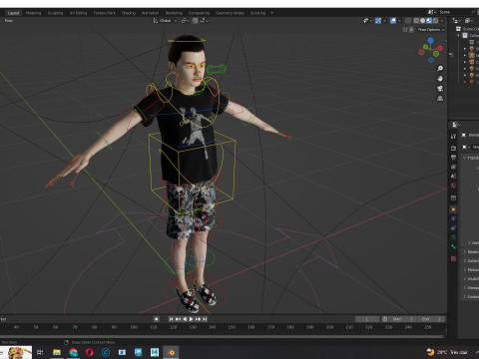Open the Tool properties tab
The image size is (479, 359).
coord(453,137)
